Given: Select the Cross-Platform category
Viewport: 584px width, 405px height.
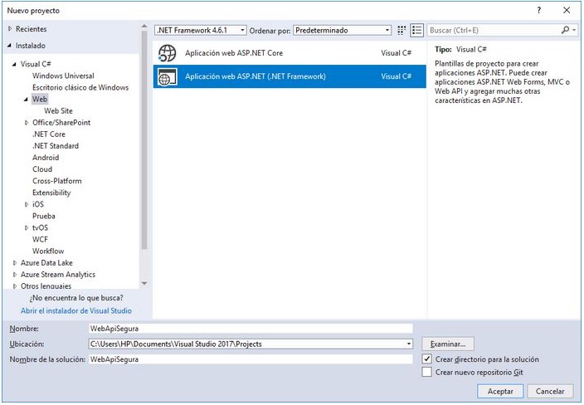Looking at the screenshot, I should [x=57, y=181].
